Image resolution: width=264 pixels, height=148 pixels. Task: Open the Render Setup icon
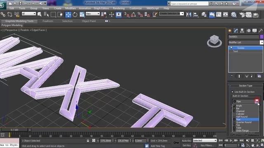pyautogui.click(x=242, y=15)
